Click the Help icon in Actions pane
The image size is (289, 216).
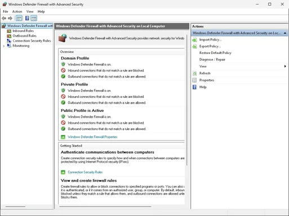195,87
